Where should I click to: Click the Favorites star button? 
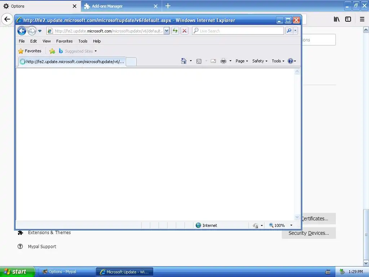coord(30,51)
